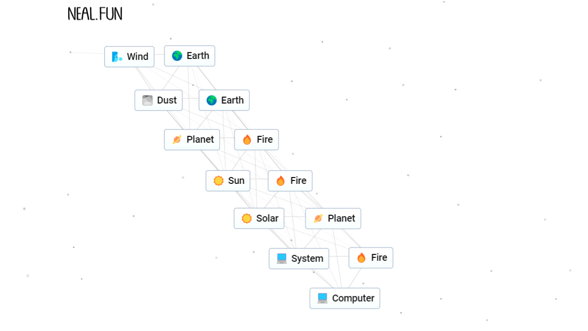Select the Wind element tile
This screenshot has height=331, width=588.
129,56
